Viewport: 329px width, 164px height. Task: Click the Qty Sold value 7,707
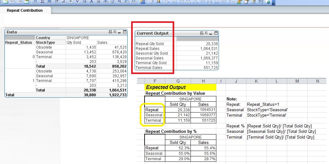pos(91,81)
